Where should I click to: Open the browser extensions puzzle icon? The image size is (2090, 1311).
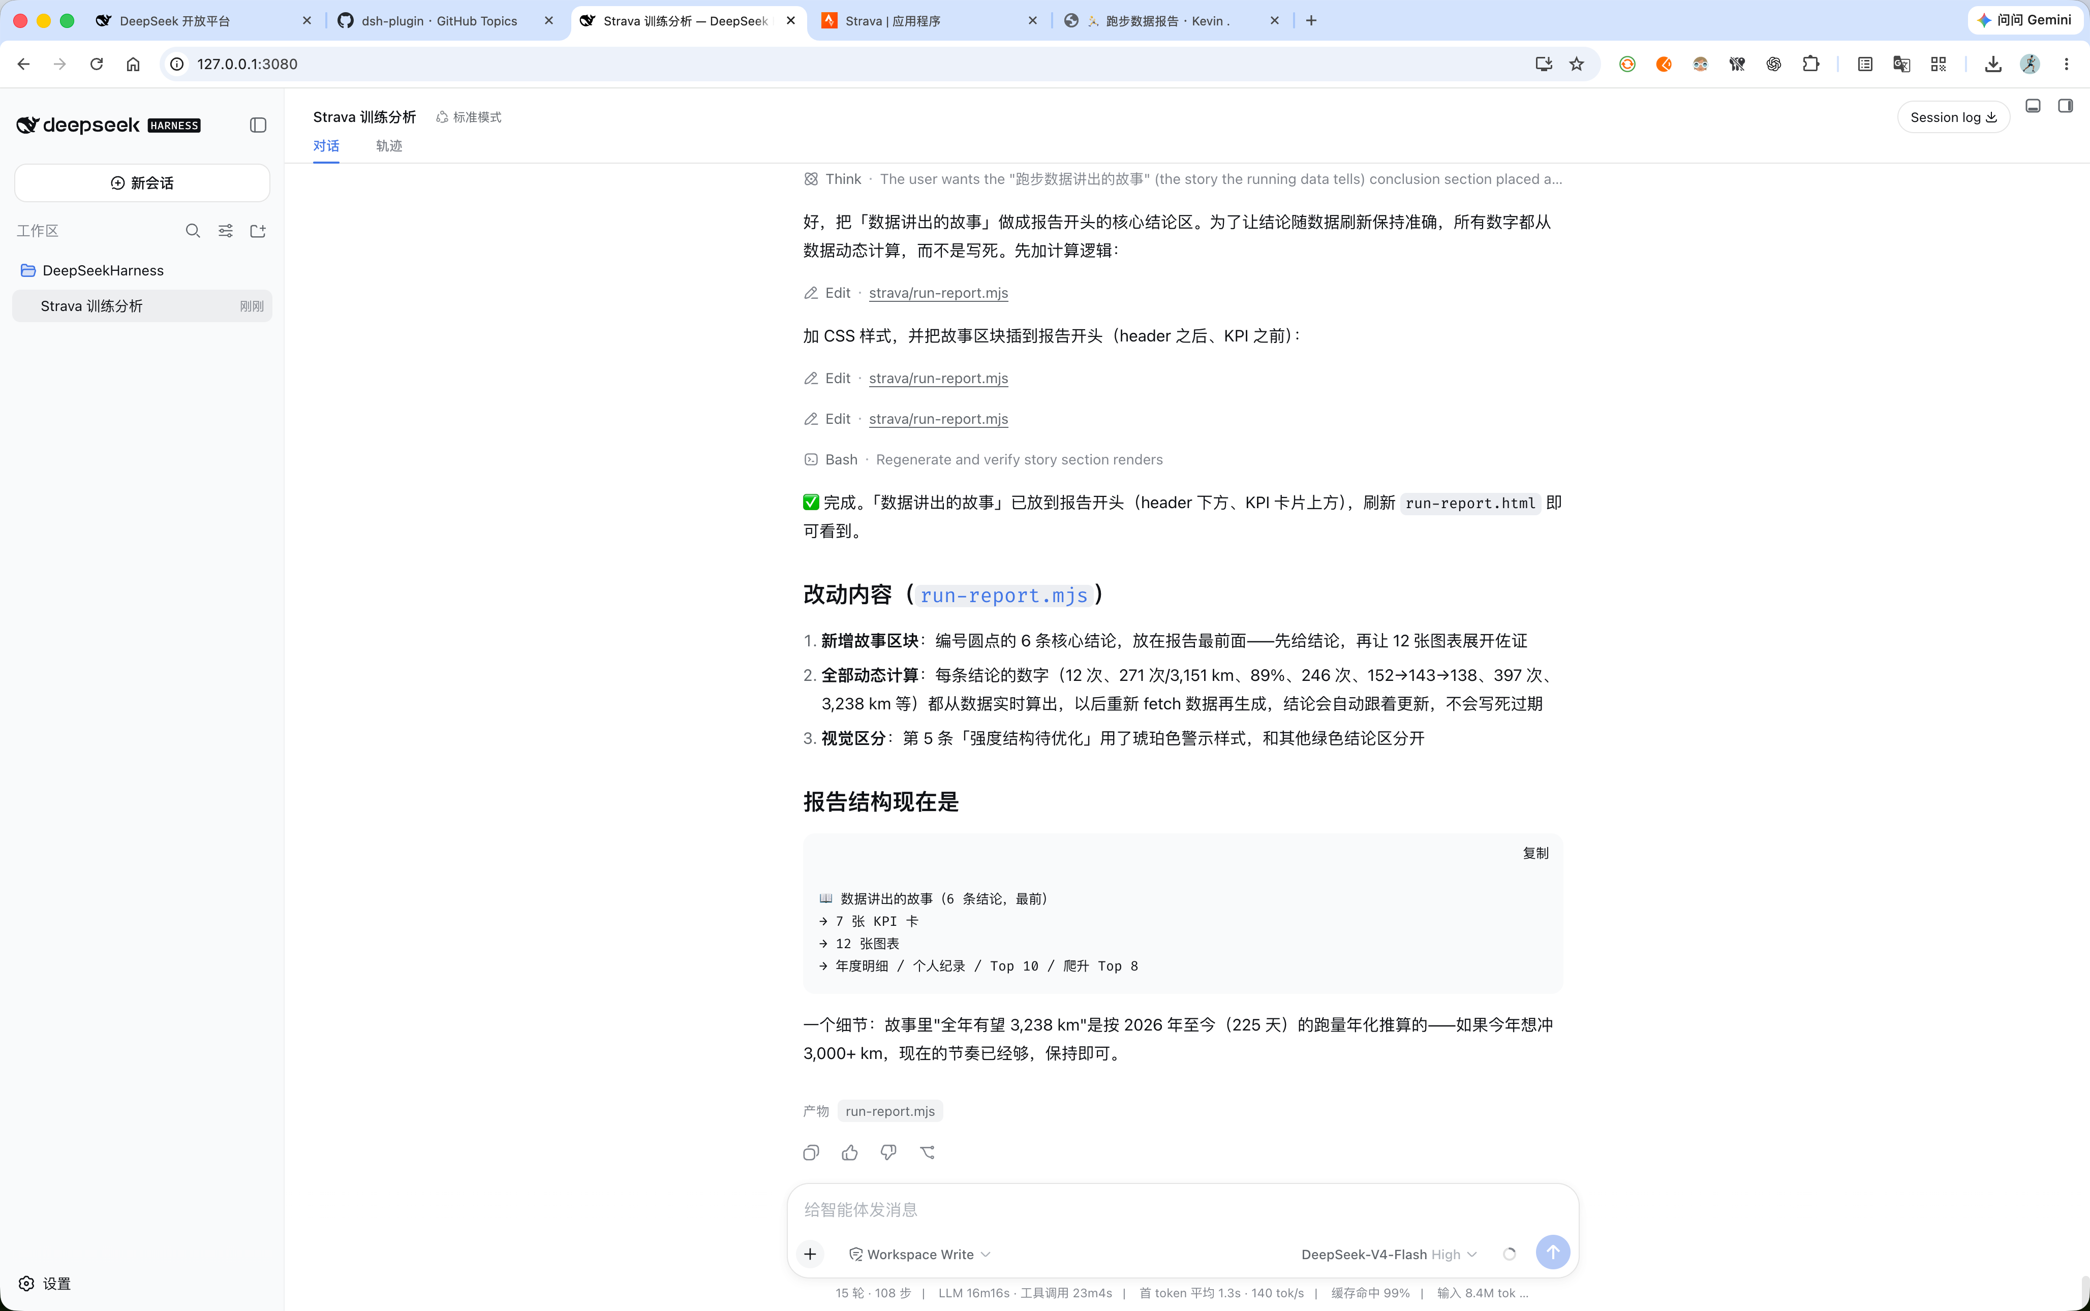click(1811, 64)
